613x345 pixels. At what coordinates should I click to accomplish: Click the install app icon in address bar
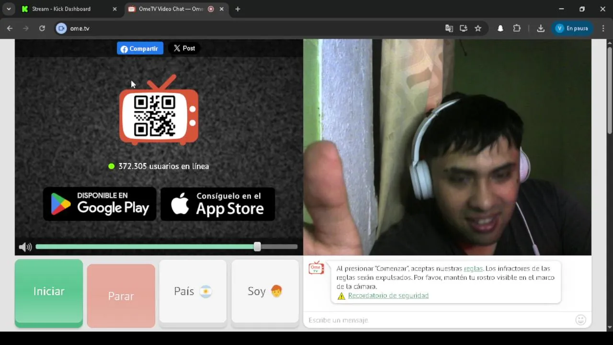[x=464, y=28]
